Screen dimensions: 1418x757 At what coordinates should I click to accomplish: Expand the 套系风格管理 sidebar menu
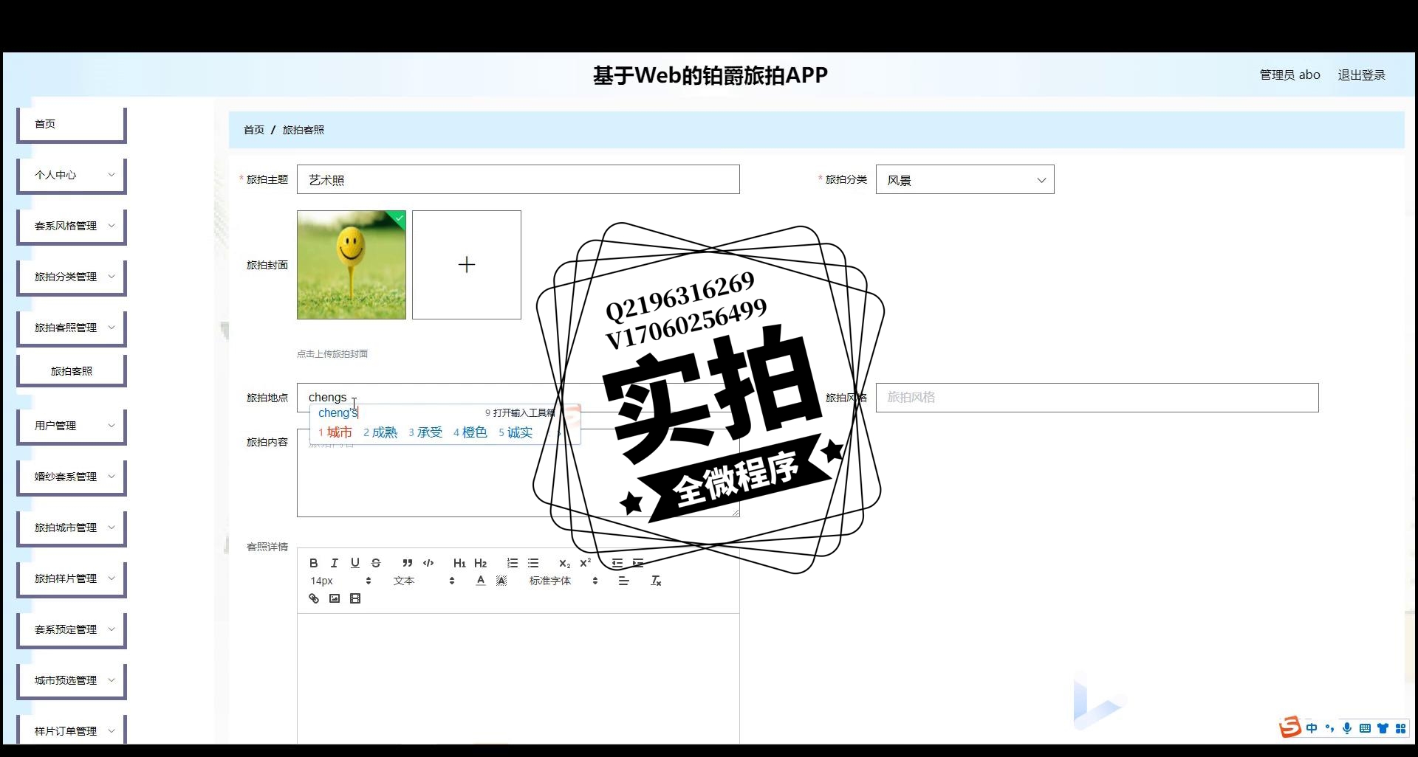(72, 226)
